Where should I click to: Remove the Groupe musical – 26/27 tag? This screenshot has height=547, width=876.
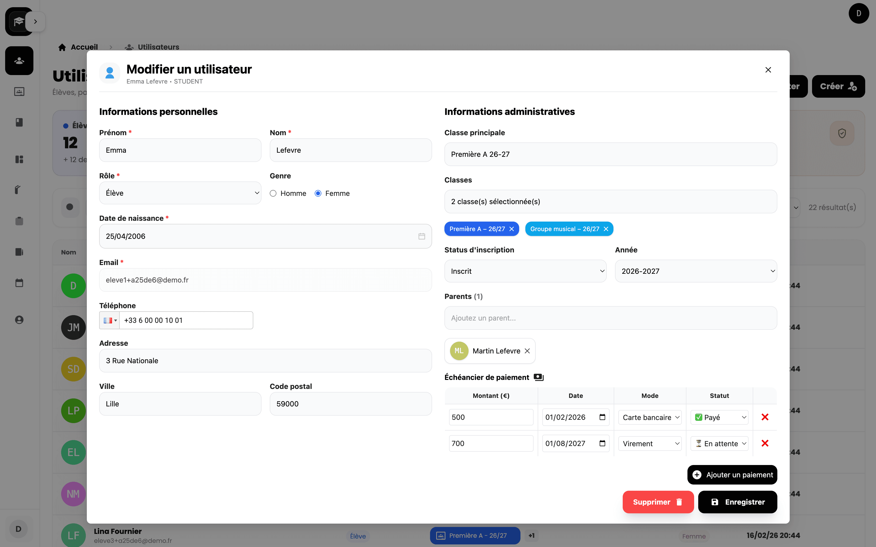[x=606, y=229]
